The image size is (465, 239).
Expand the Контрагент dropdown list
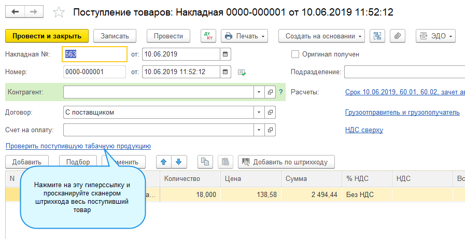click(259, 92)
